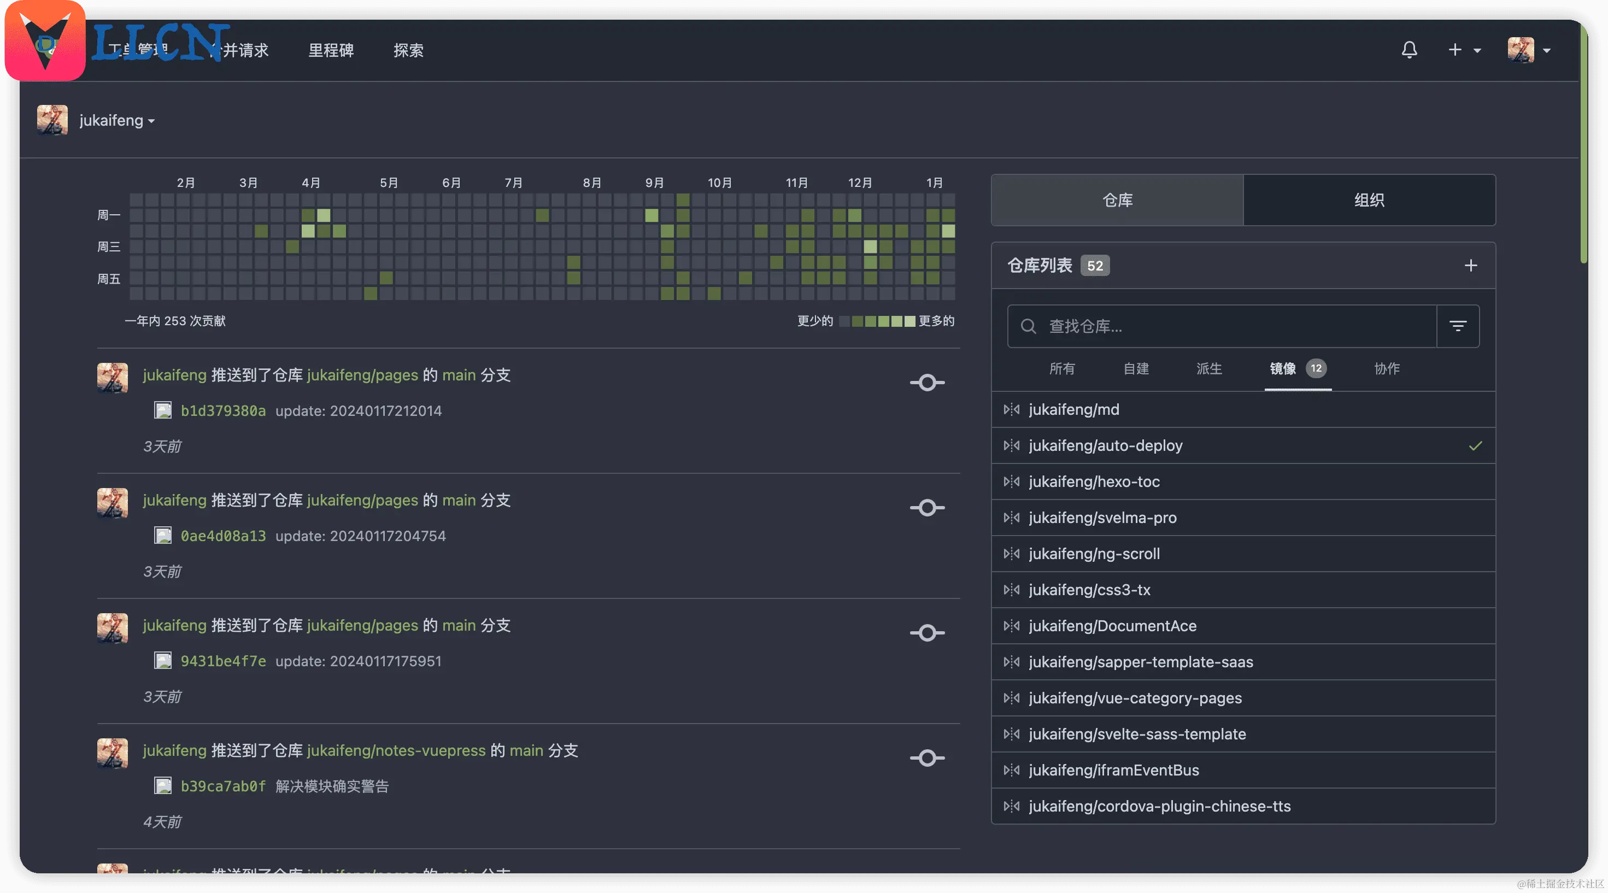Click the filter icon beside repository search
Screen dimensions: 1608x893
1458,326
